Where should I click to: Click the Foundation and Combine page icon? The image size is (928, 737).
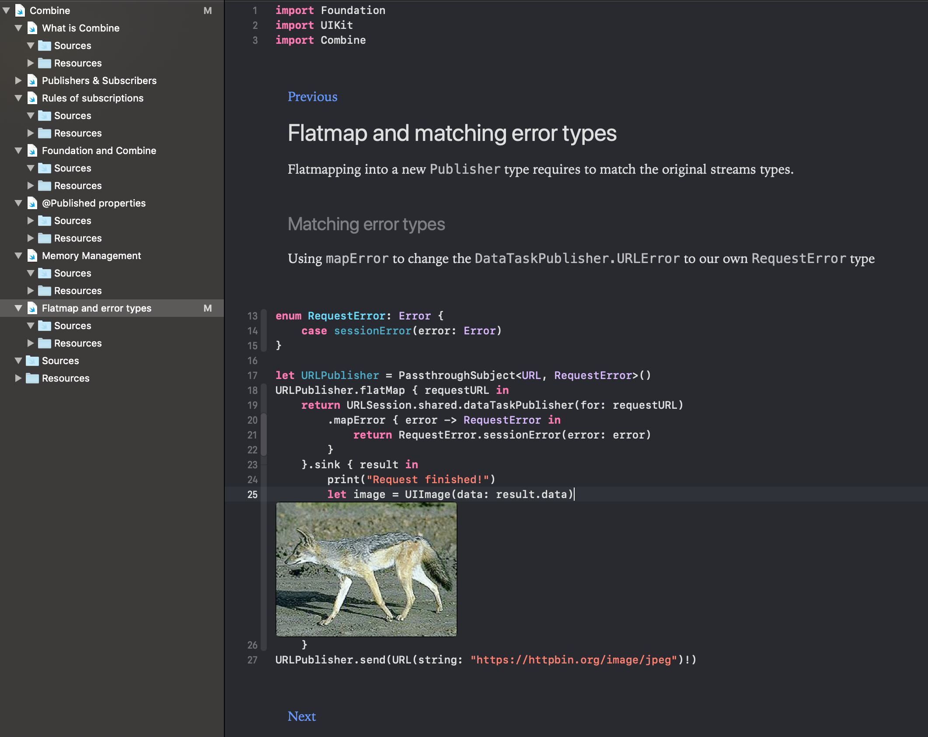[x=32, y=151]
